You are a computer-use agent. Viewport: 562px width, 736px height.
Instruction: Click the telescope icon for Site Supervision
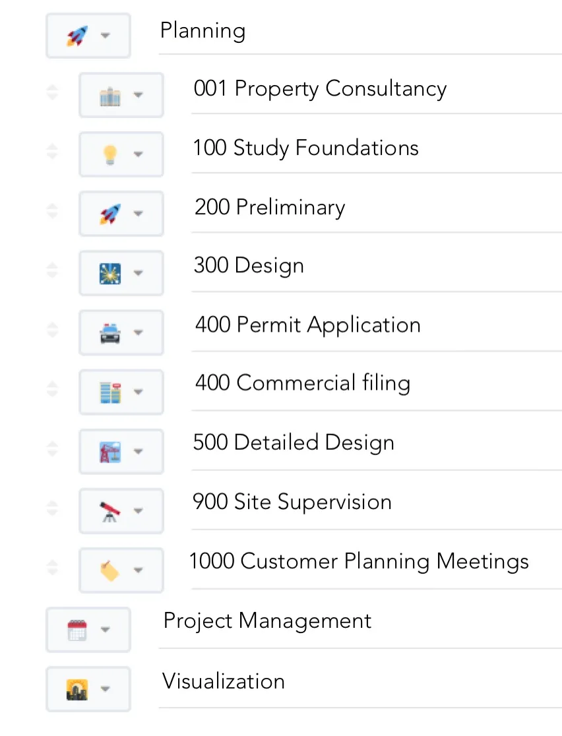(x=110, y=511)
